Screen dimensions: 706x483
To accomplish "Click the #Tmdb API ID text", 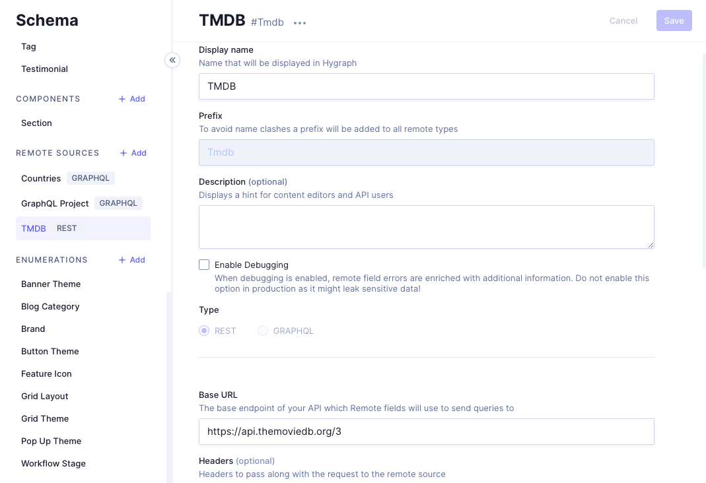I will point(267,22).
